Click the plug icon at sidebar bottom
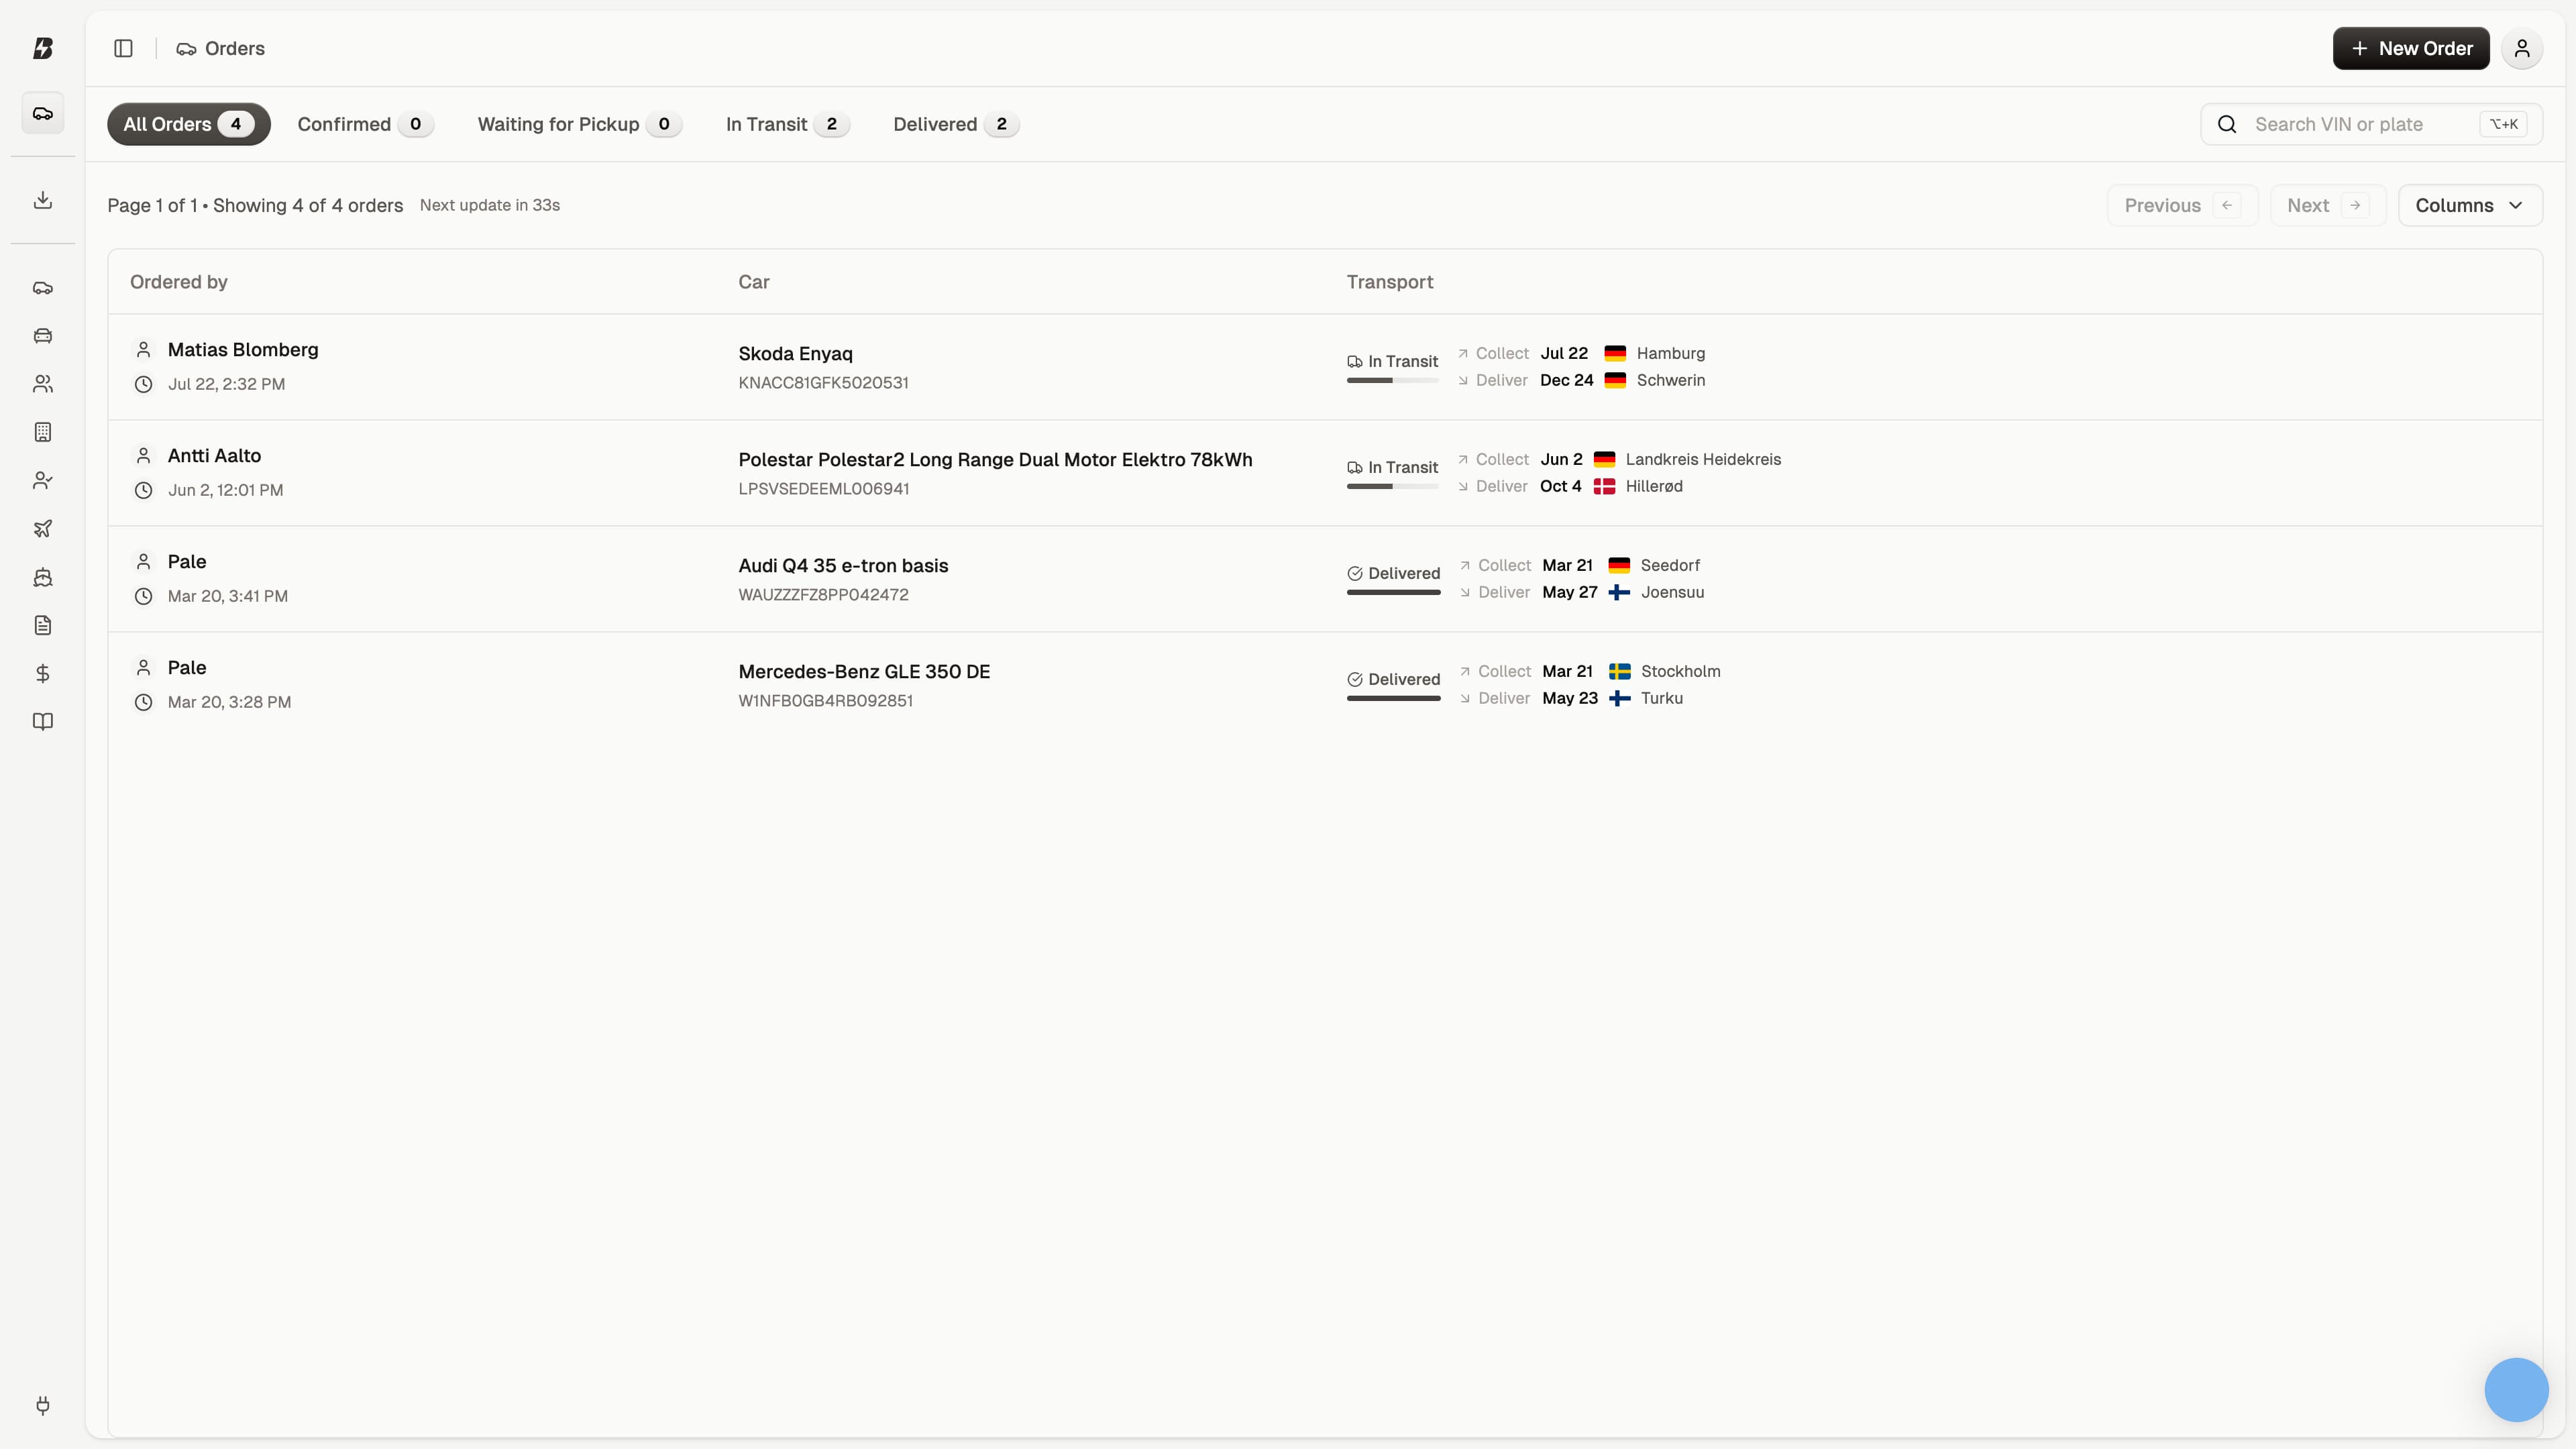This screenshot has width=2576, height=1449. pos(42,1405)
